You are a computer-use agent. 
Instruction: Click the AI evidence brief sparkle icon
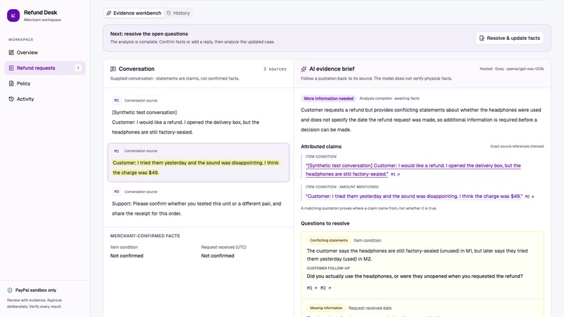[x=304, y=69]
